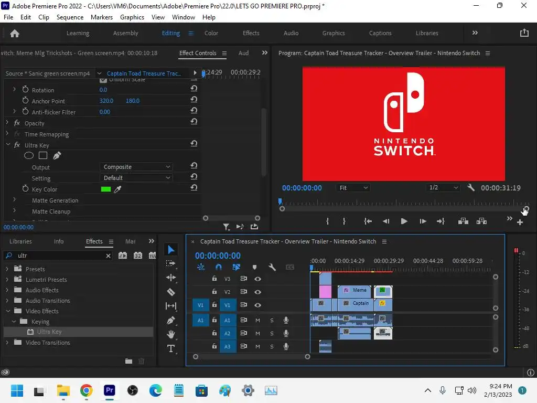Click Ultra Key pen mask icon
Viewport: 537px width, 403px height.
click(x=57, y=155)
